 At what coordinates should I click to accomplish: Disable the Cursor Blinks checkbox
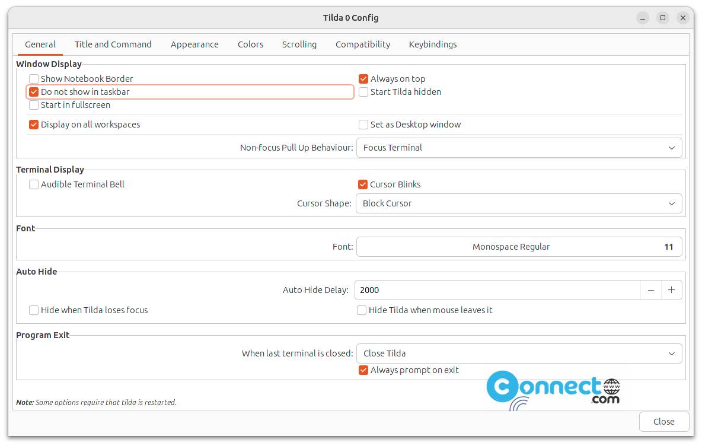click(x=363, y=184)
